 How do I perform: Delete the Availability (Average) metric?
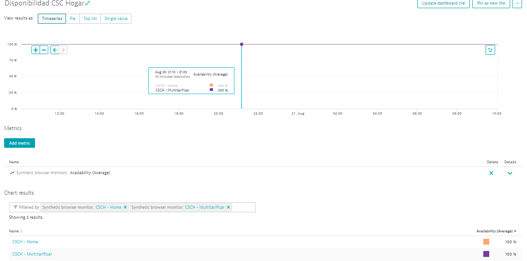[491, 173]
